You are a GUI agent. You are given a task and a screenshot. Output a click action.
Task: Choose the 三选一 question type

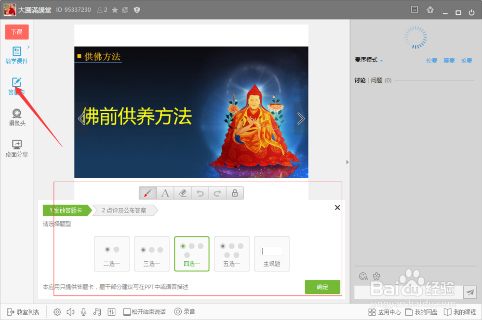(151, 254)
